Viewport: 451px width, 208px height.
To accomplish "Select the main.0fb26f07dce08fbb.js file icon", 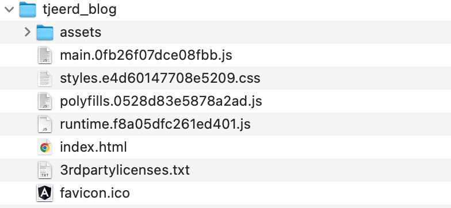I will tap(45, 55).
